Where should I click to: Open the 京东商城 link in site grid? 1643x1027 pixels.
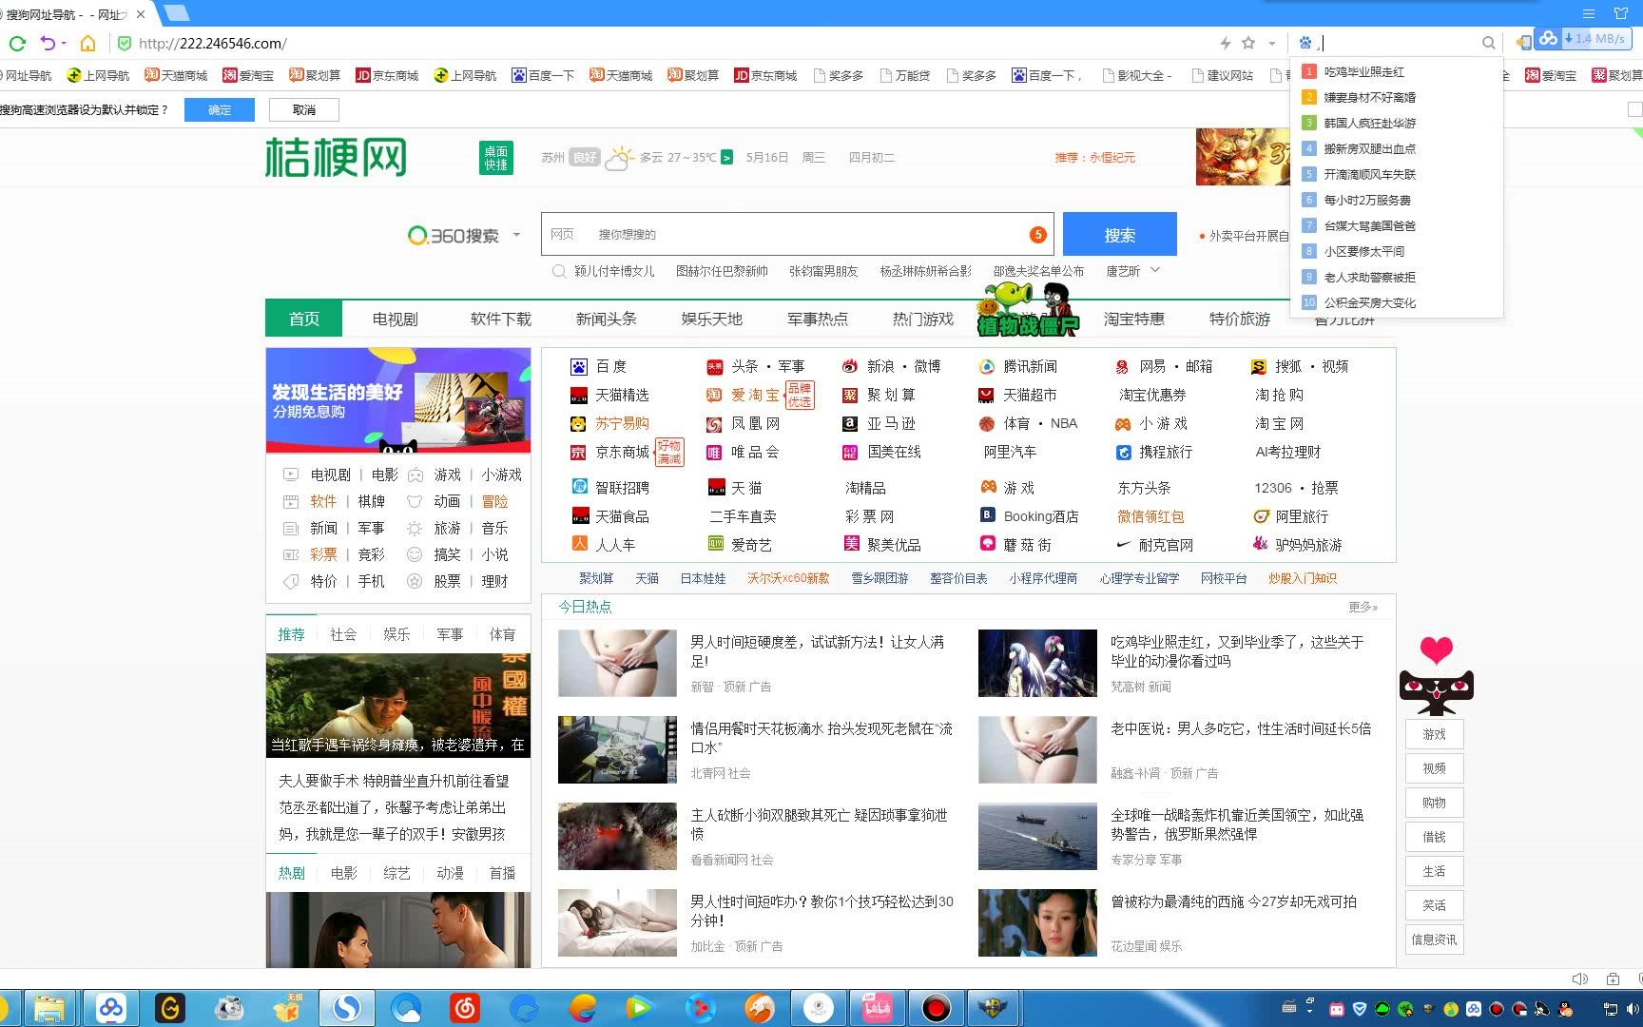click(x=622, y=453)
